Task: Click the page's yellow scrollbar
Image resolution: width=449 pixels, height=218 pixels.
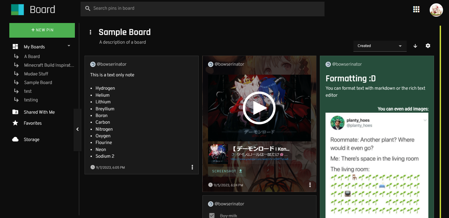Action: (440, 122)
